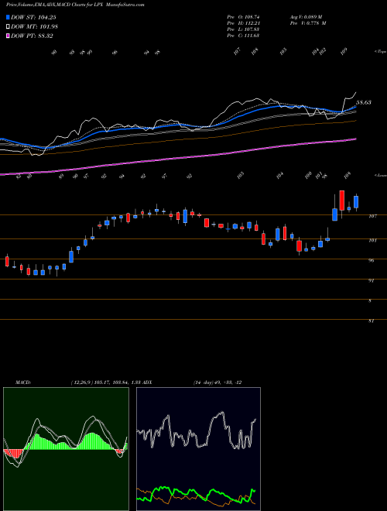Click the 96 price axis label
Image resolution: width=387 pixels, height=511 pixels.
click(372, 261)
